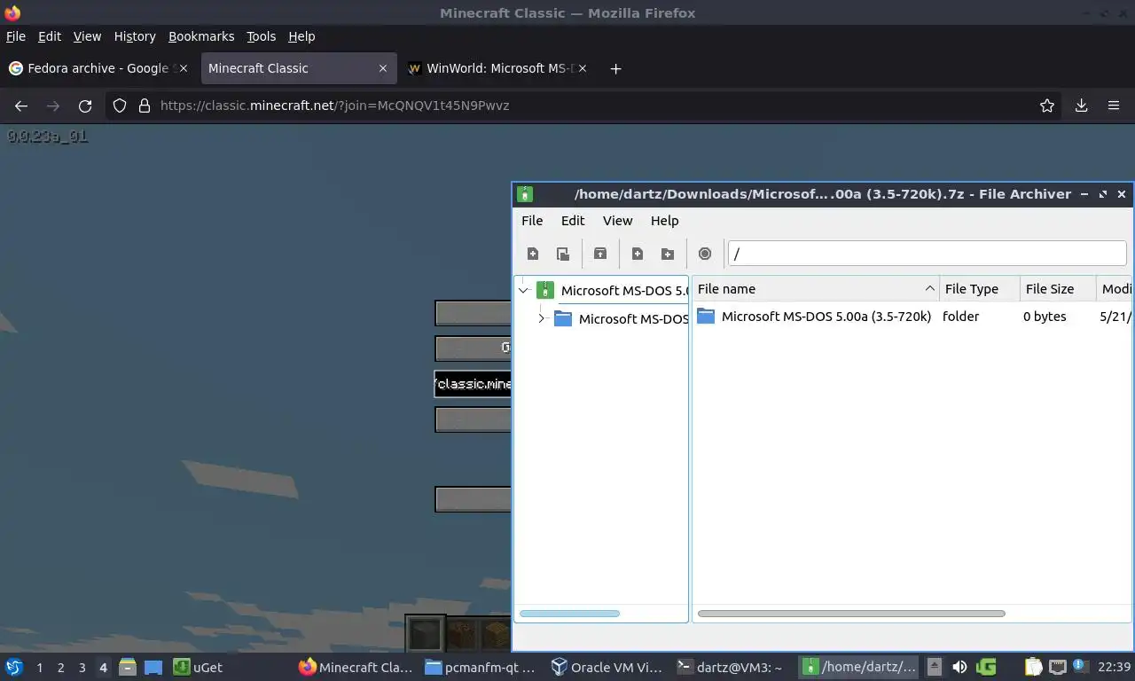Click the file manager launcher in taskbar

tap(127, 667)
